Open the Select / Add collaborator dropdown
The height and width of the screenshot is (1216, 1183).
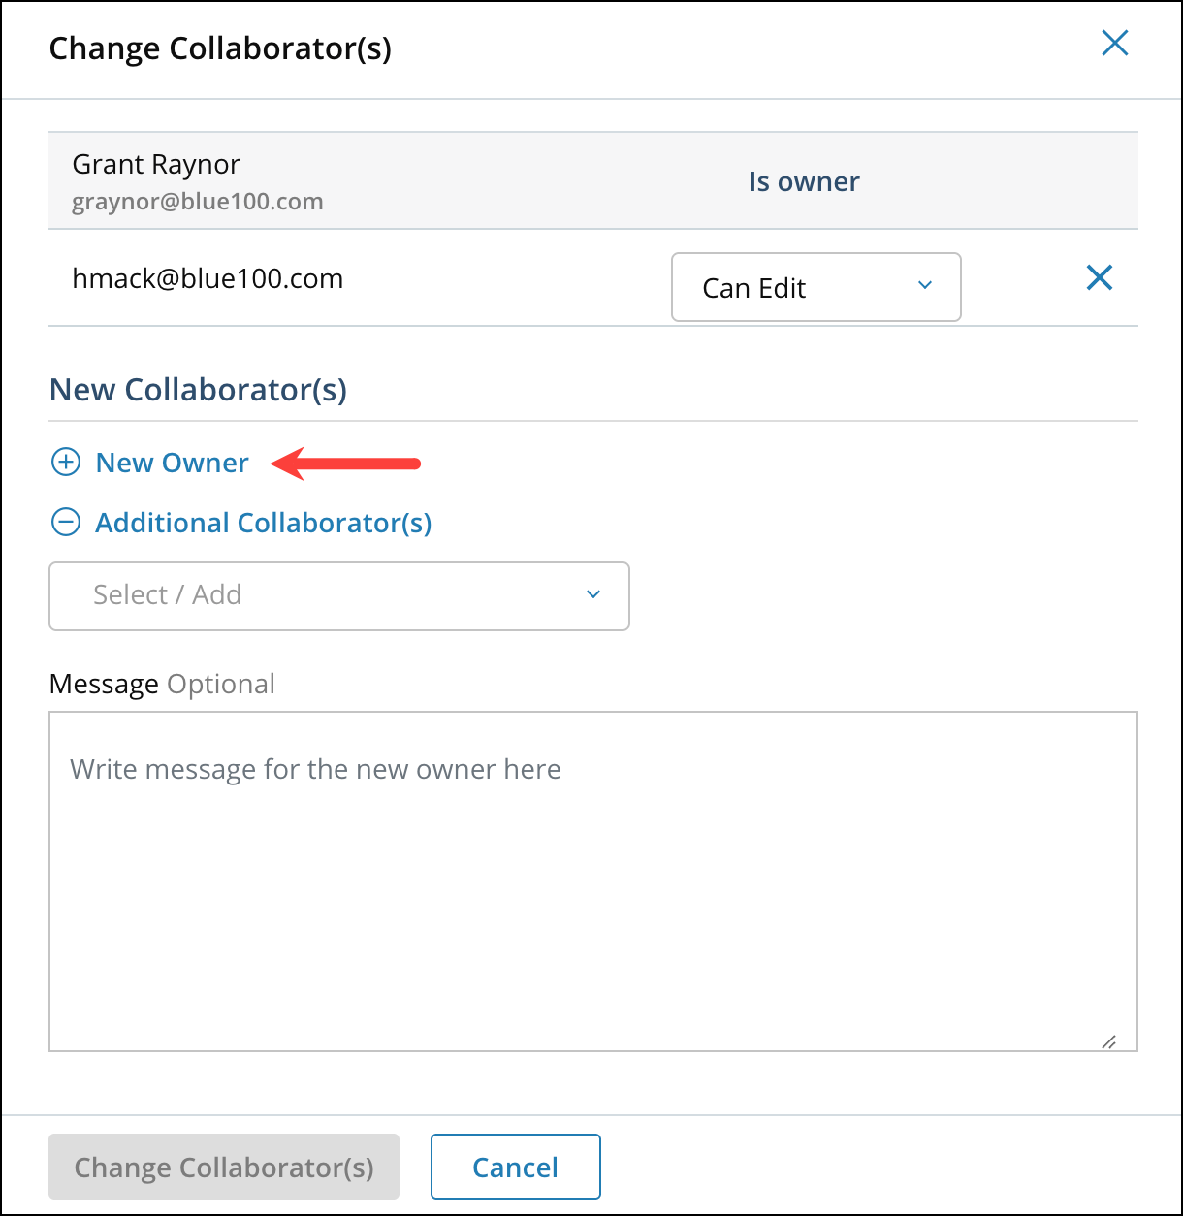(x=338, y=595)
